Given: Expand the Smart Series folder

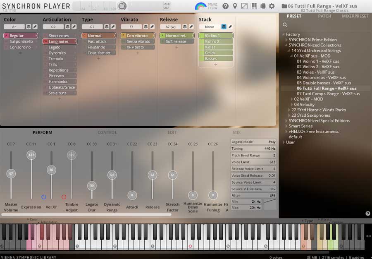Looking at the screenshot, I should pos(286,126).
